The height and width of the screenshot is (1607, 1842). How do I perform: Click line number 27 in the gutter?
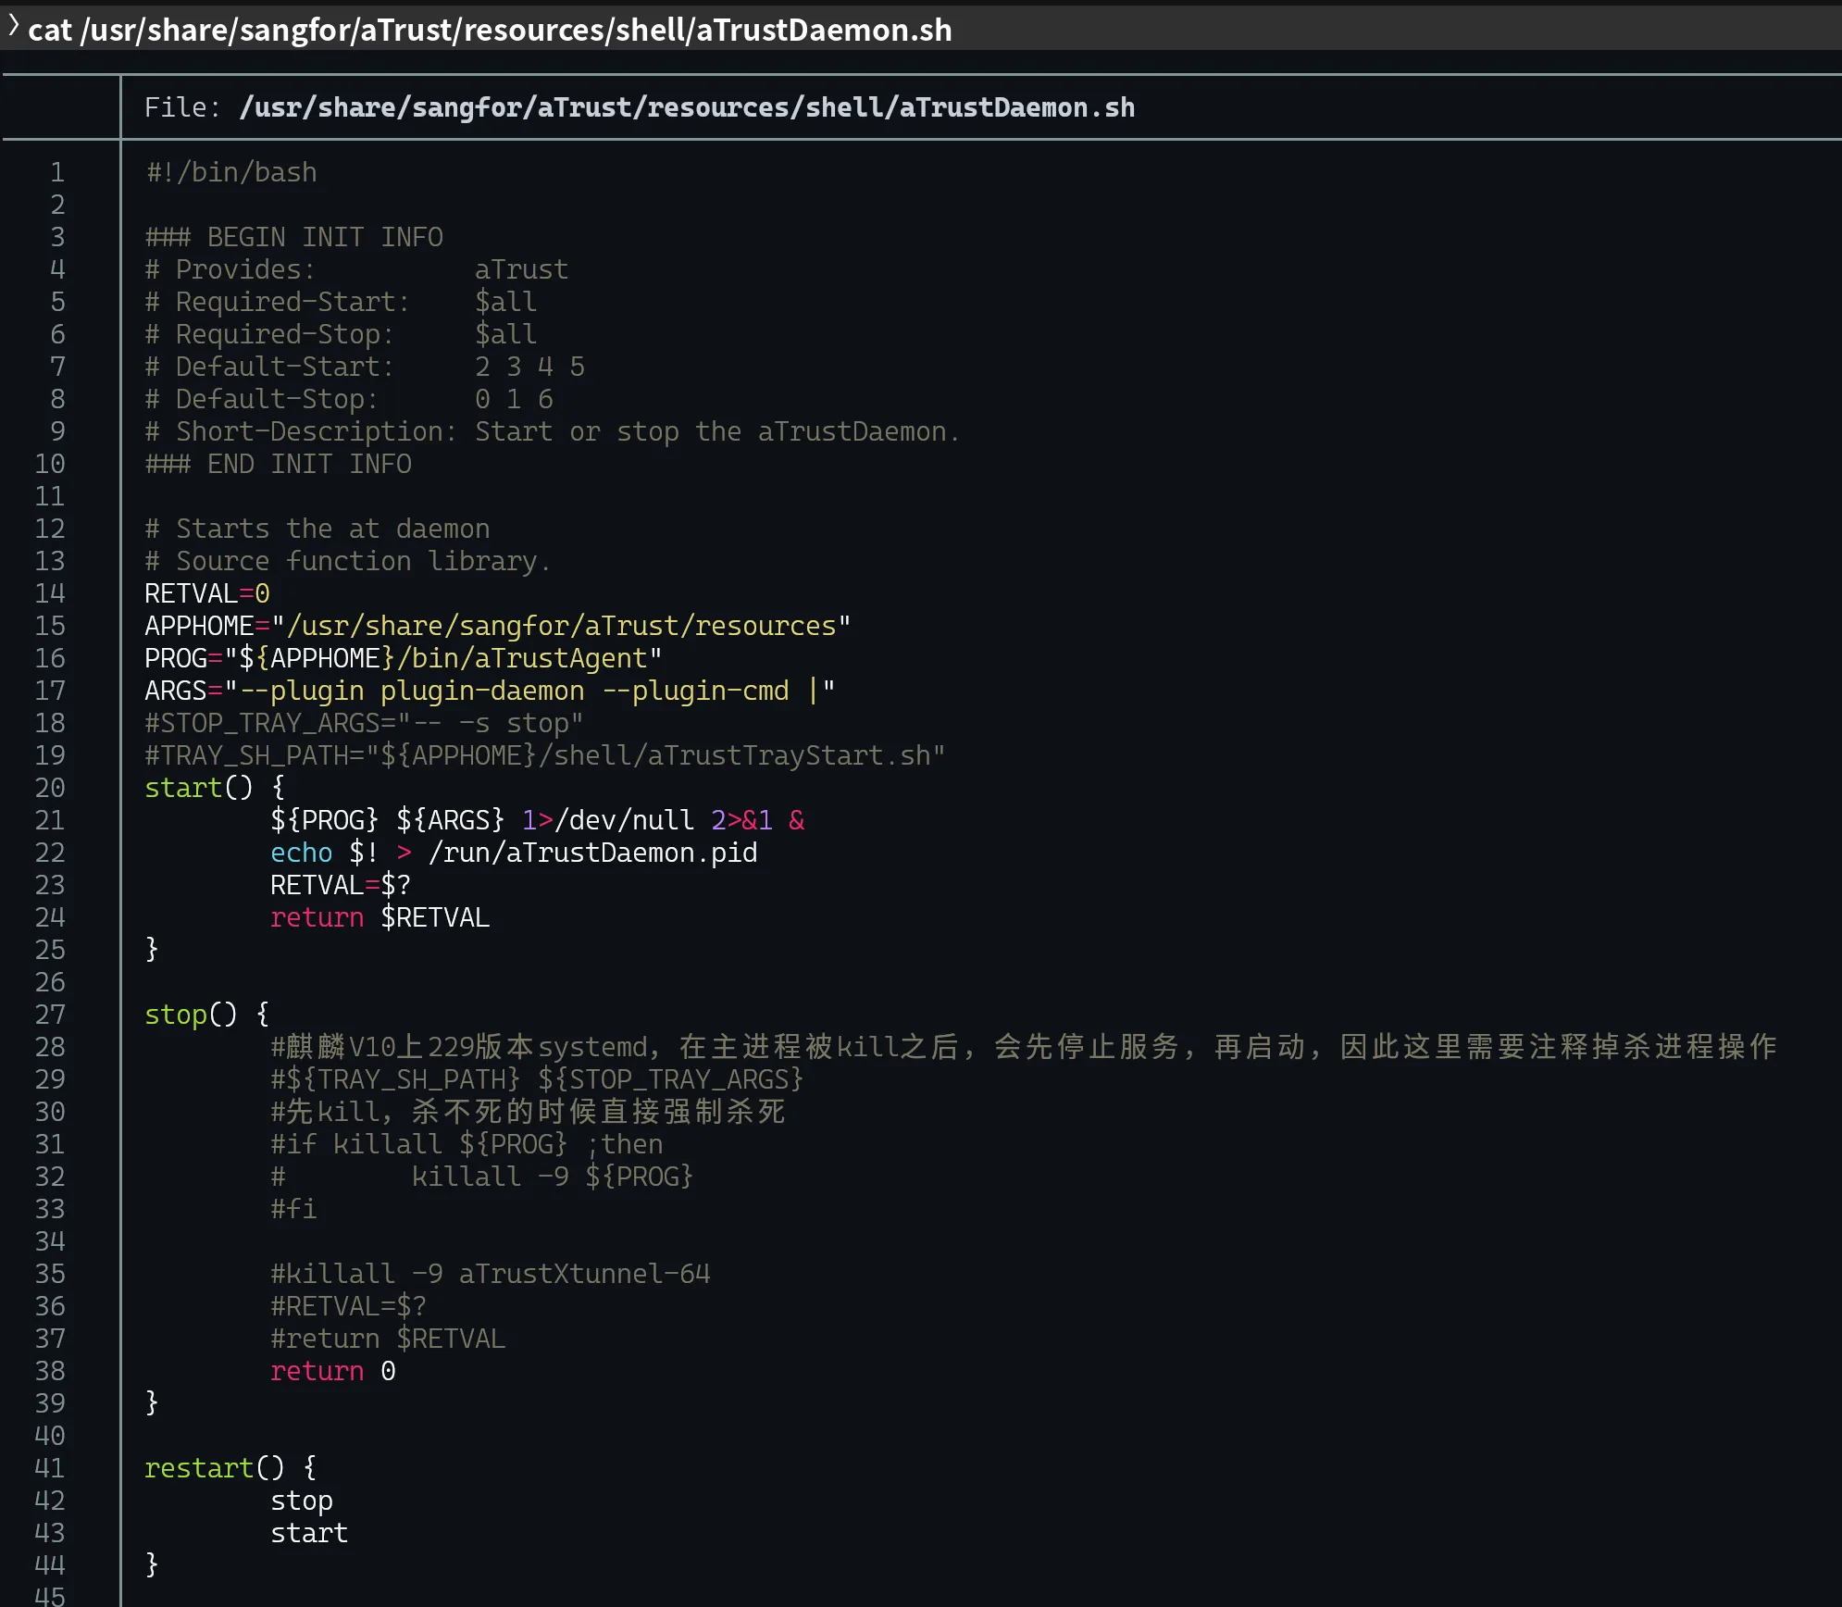coord(50,1015)
